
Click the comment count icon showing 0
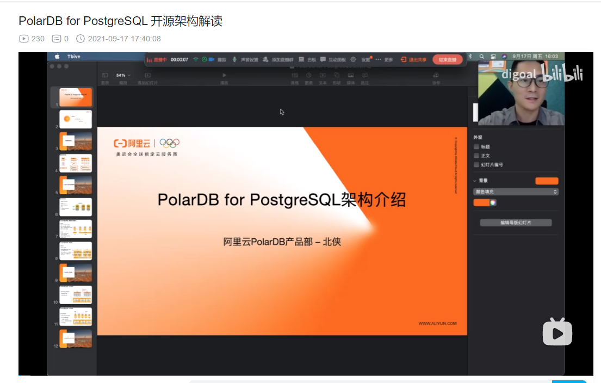coord(57,39)
